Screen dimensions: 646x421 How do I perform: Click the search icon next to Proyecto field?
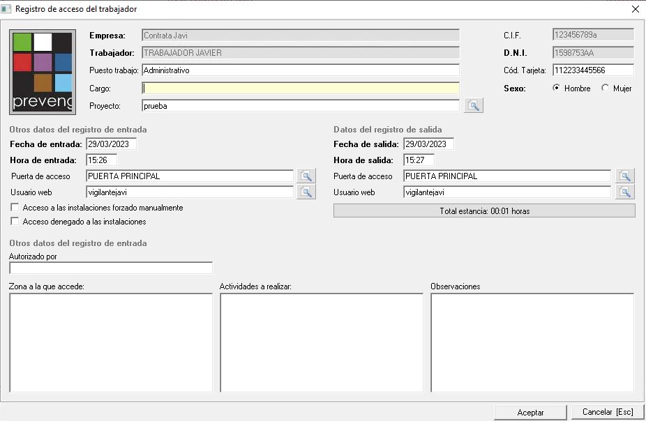474,106
